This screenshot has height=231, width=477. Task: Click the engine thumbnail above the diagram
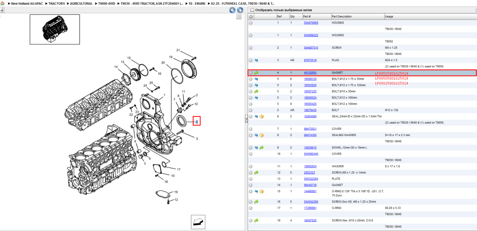point(55,29)
